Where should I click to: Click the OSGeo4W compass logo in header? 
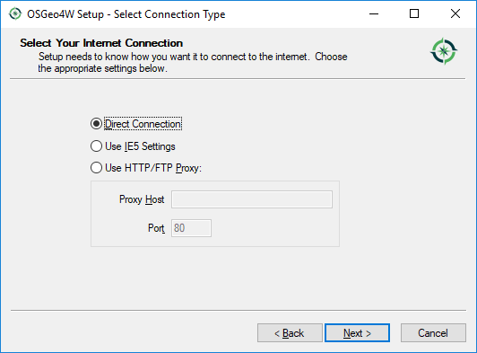pyautogui.click(x=444, y=51)
